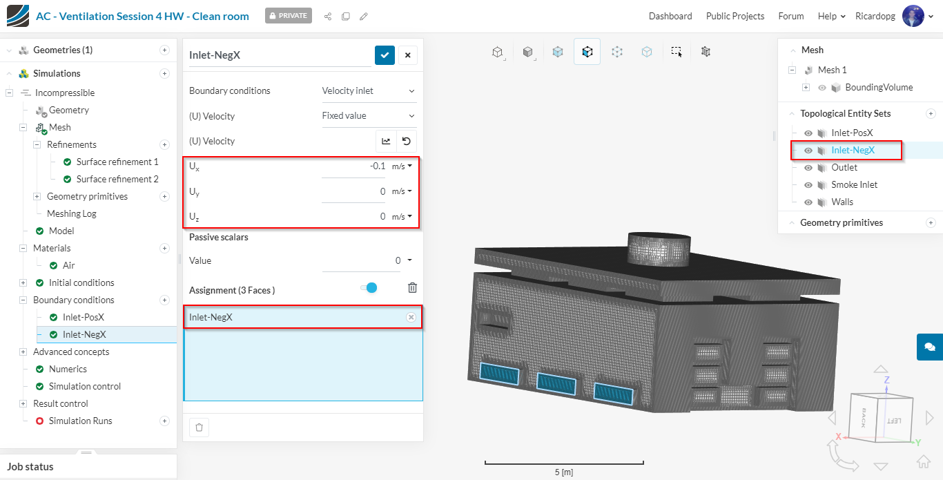Open the Help menu

click(x=831, y=16)
